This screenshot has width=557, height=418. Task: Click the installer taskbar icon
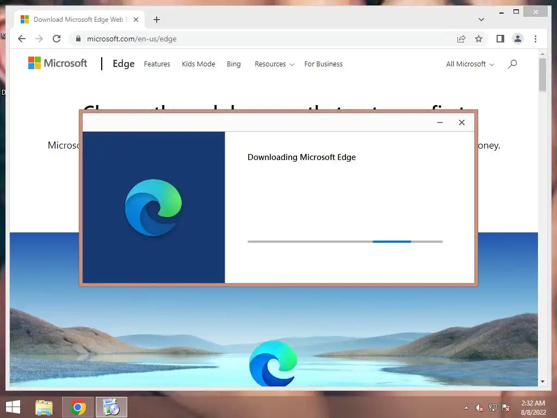112,407
